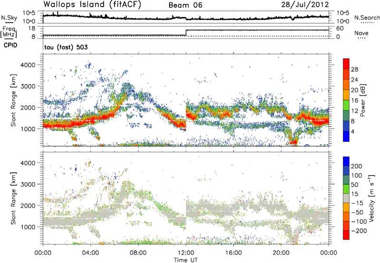Pick the Power colorbar segment between 20 and 24
Image resolution: width=380 pixels, height=263 pixels.
pyautogui.click(x=346, y=85)
